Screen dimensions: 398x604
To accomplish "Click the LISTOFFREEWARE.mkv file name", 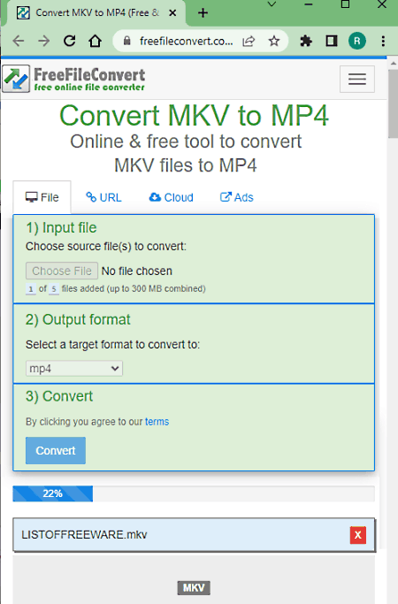I will click(84, 535).
